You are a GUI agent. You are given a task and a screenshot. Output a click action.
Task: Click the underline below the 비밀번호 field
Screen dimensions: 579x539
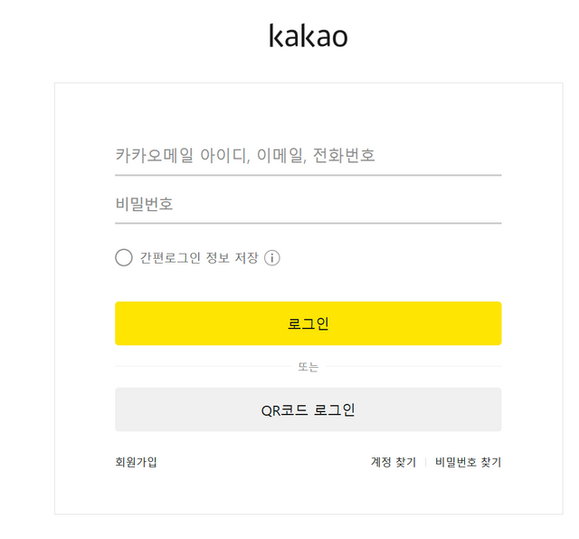[308, 223]
